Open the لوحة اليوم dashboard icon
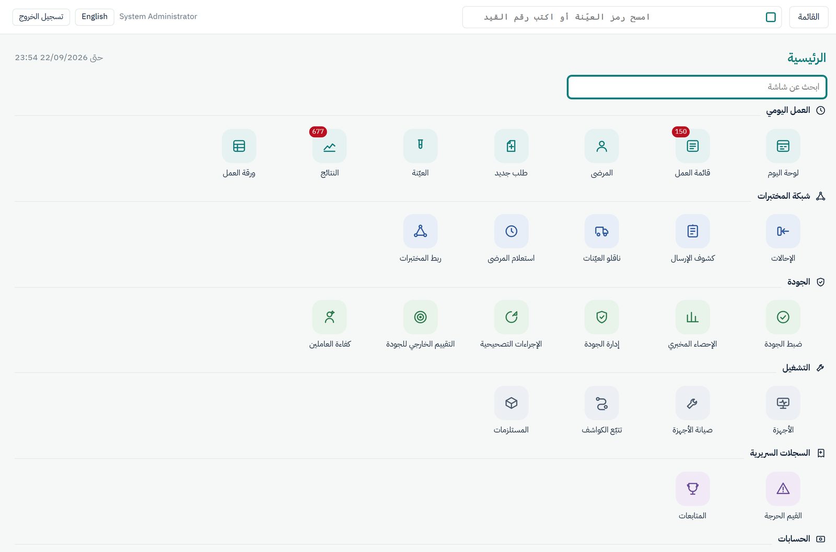This screenshot has width=836, height=552. tap(783, 146)
